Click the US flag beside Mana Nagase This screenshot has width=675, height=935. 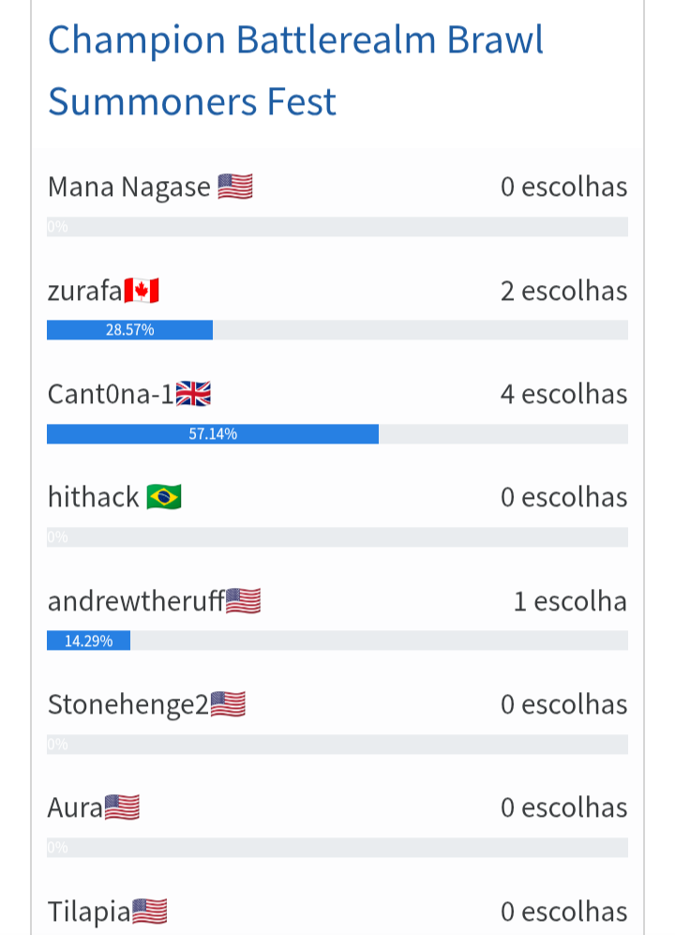click(x=235, y=187)
